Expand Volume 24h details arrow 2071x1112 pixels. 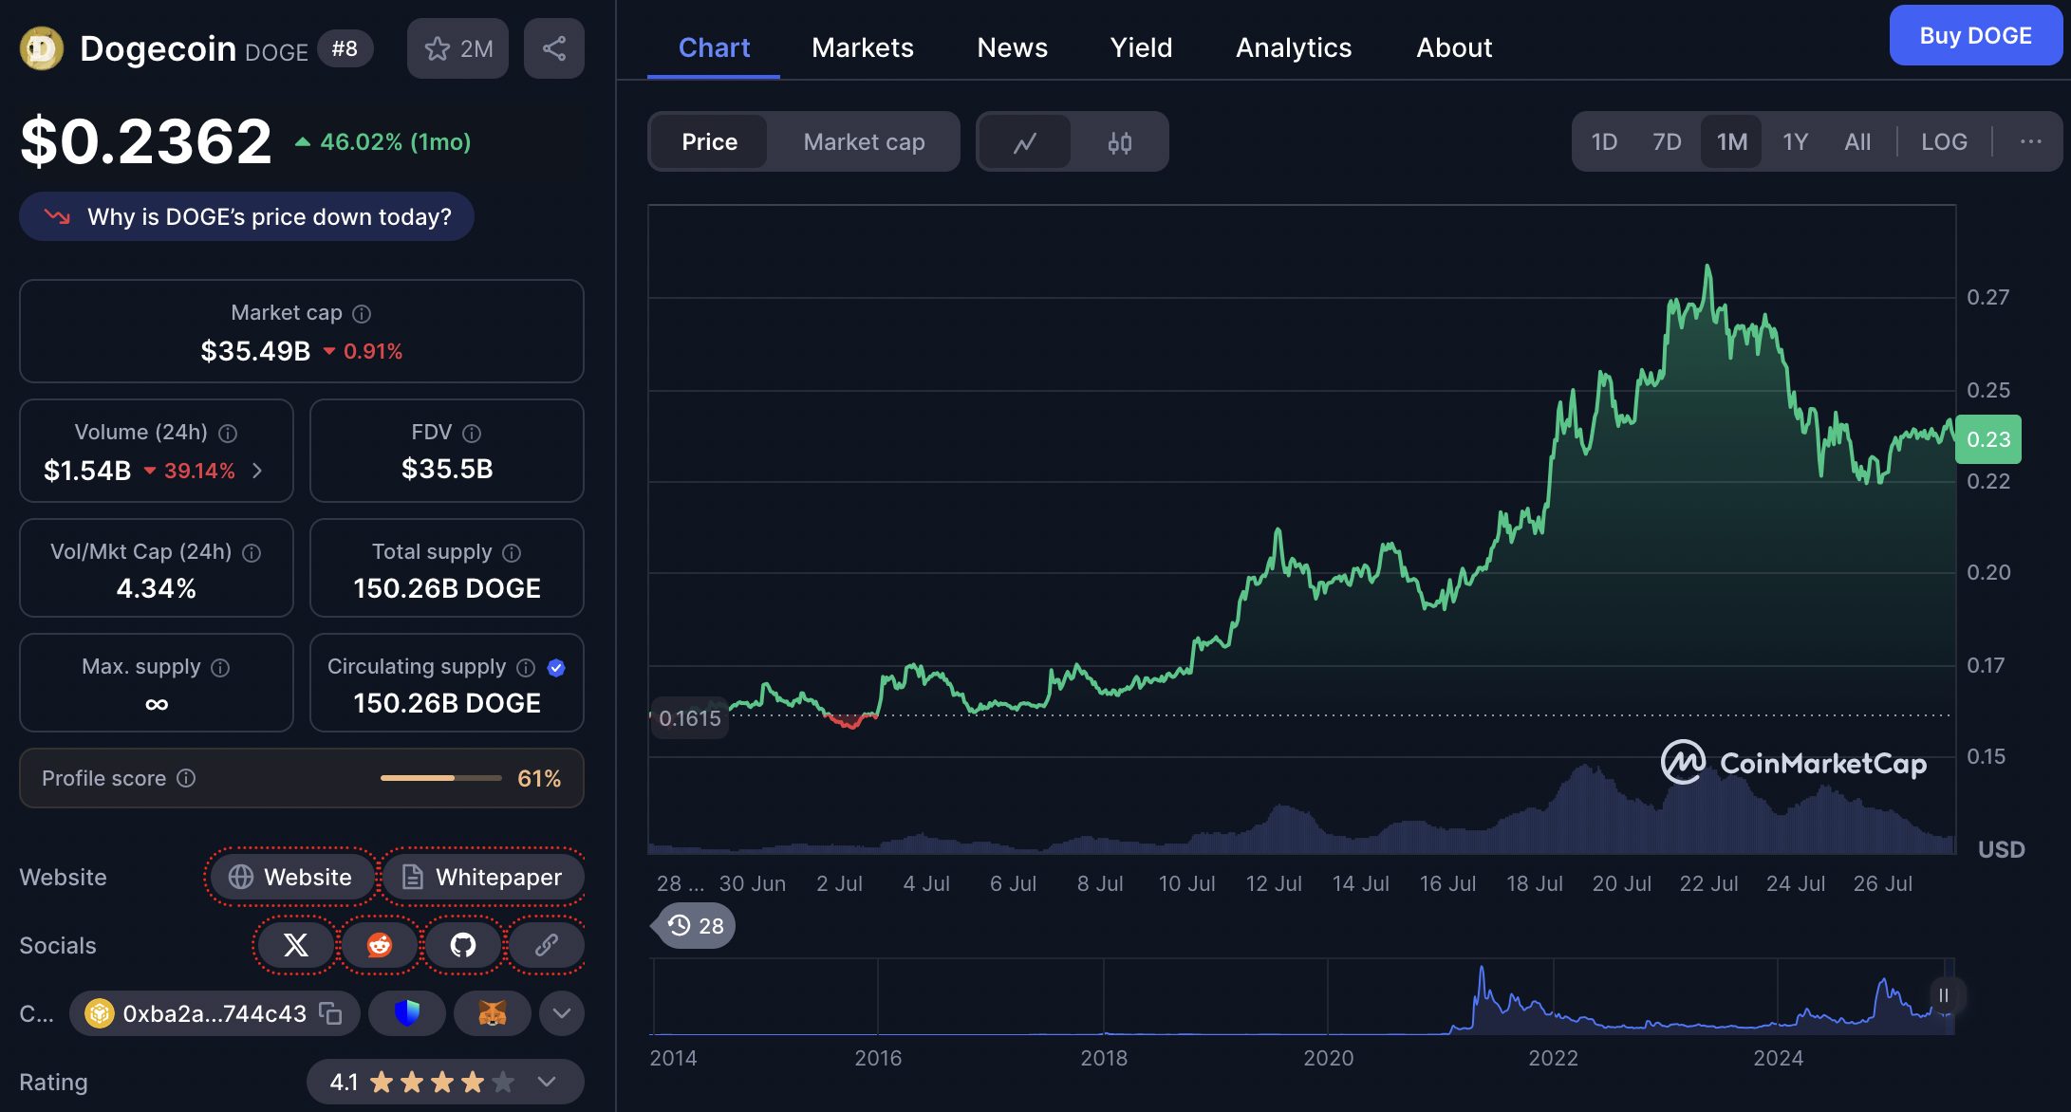pyautogui.click(x=257, y=471)
